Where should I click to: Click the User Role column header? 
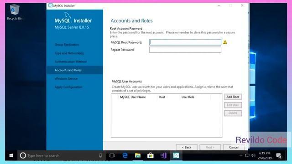pos(188,97)
